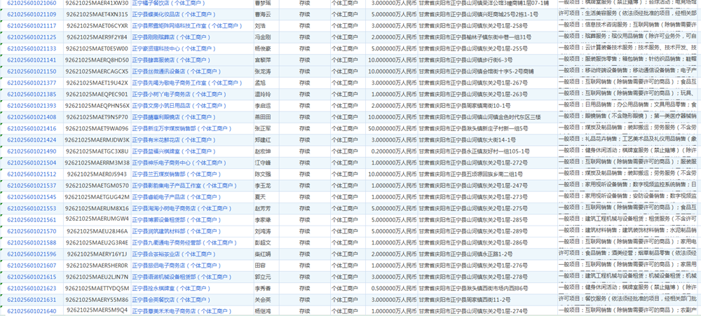Select credit code cell 92621025MAER5HER0R
This screenshot has width=701, height=316.
point(97,265)
